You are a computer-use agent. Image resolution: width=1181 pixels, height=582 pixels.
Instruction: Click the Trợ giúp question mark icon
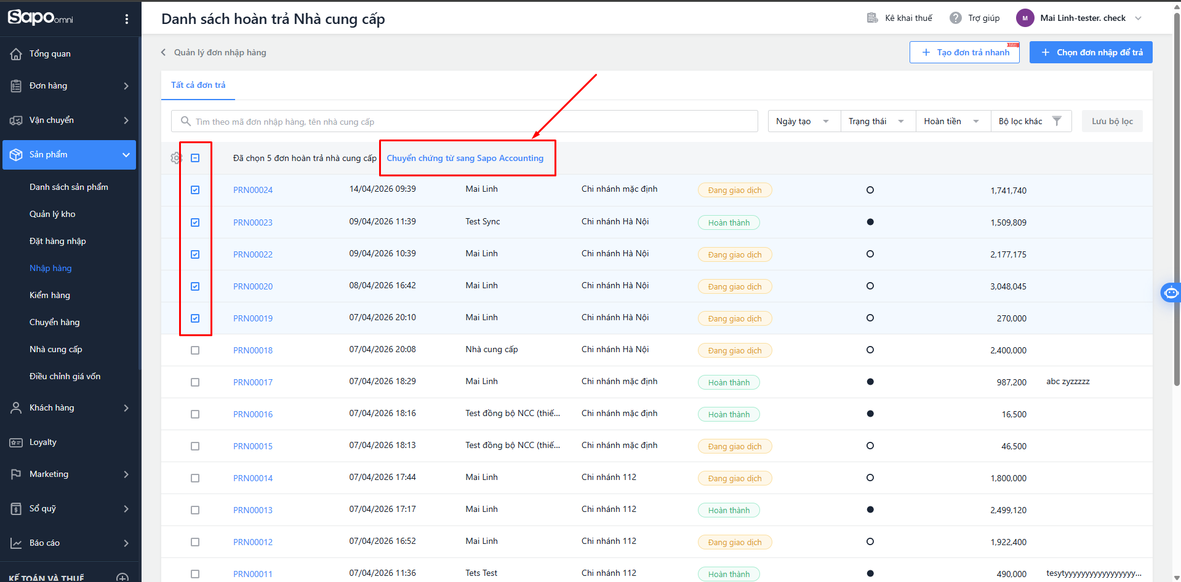coord(955,18)
